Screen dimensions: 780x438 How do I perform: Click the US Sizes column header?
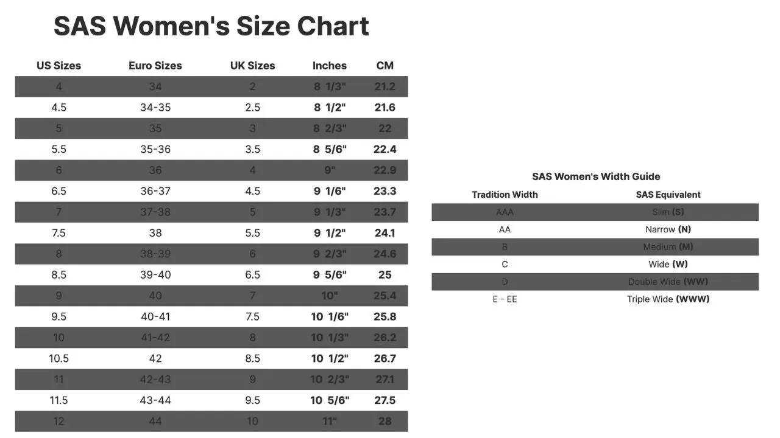(x=58, y=66)
